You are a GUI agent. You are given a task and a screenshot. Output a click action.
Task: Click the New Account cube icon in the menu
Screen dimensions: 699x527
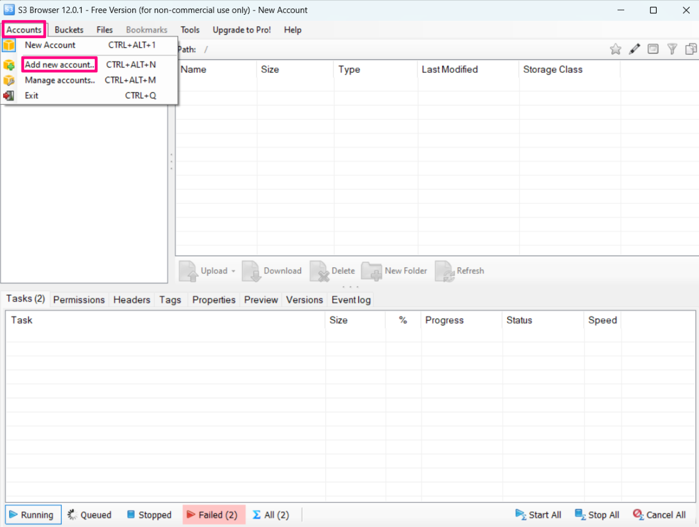(9, 45)
